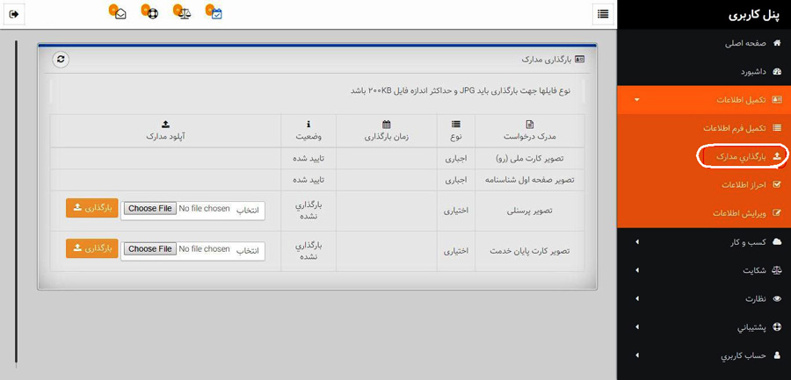The image size is (791, 380).
Task: Open the balance scale complaints icon
Action: pyautogui.click(x=184, y=14)
